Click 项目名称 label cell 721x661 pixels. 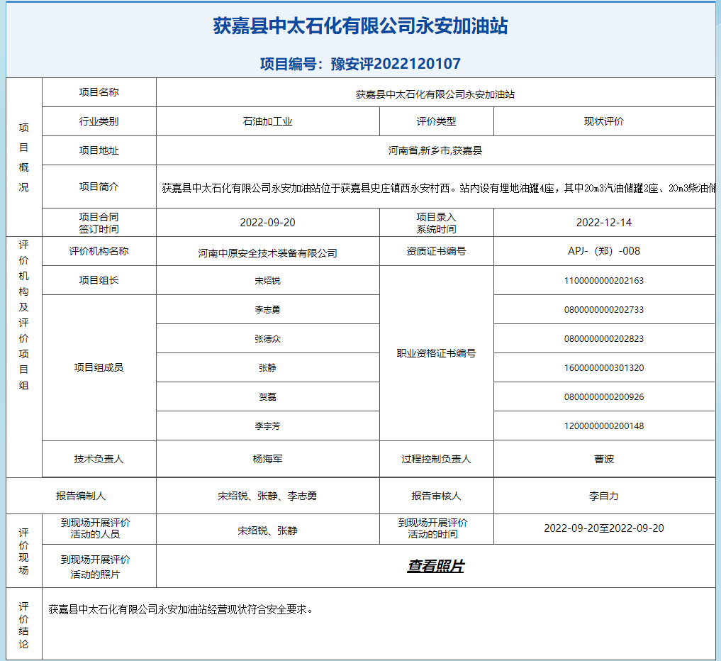[99, 92]
